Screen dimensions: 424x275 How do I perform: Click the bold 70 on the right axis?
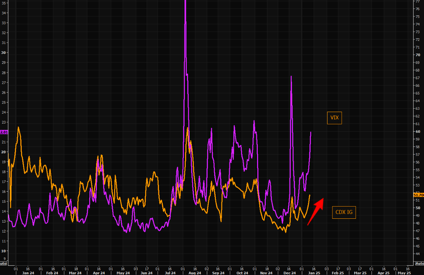pyautogui.click(x=418, y=55)
